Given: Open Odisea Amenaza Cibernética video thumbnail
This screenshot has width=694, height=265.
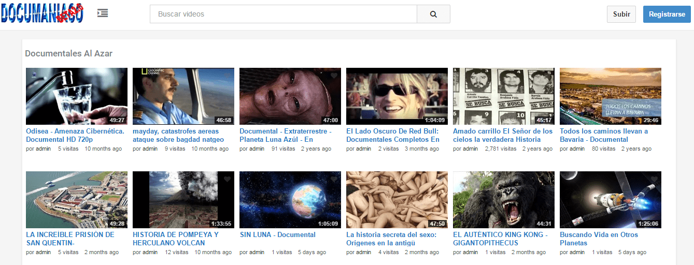Looking at the screenshot, I should point(77,96).
